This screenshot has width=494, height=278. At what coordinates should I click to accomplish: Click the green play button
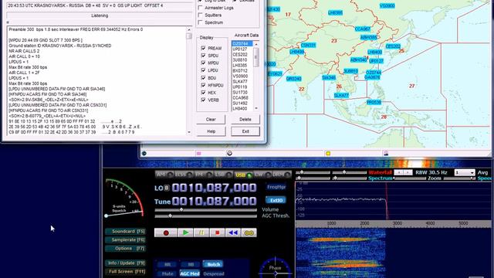(185, 232)
